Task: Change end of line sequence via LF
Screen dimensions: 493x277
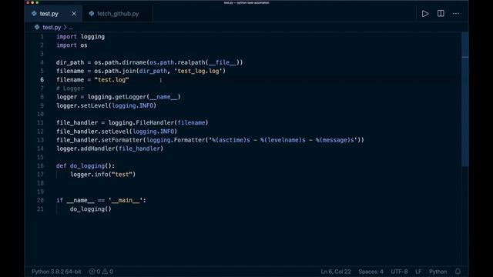Action: (x=418, y=272)
